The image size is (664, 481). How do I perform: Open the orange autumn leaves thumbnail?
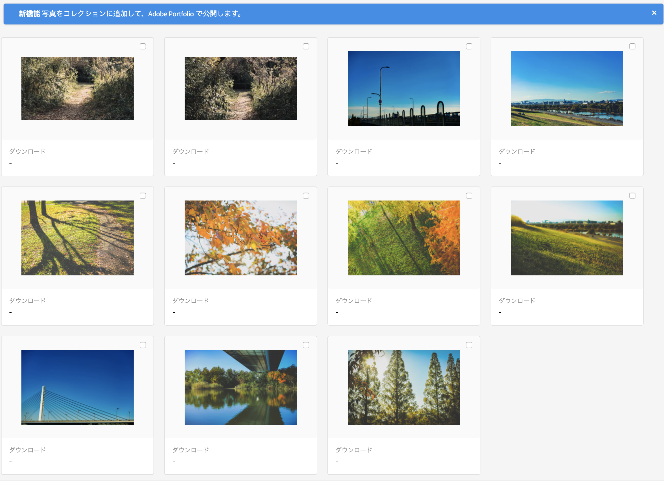240,238
